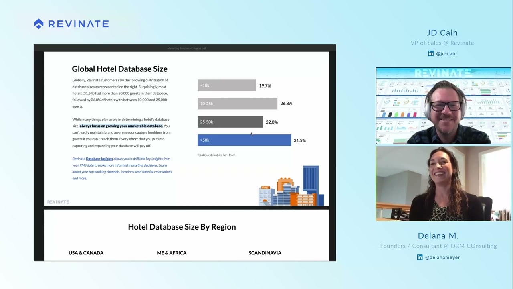Click the LinkedIn icon beside @jd-cain
513x289 pixels.
[x=431, y=53]
